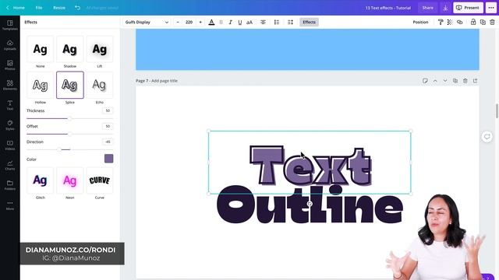Select the Neon text effect
499x280 pixels.
[70, 180]
